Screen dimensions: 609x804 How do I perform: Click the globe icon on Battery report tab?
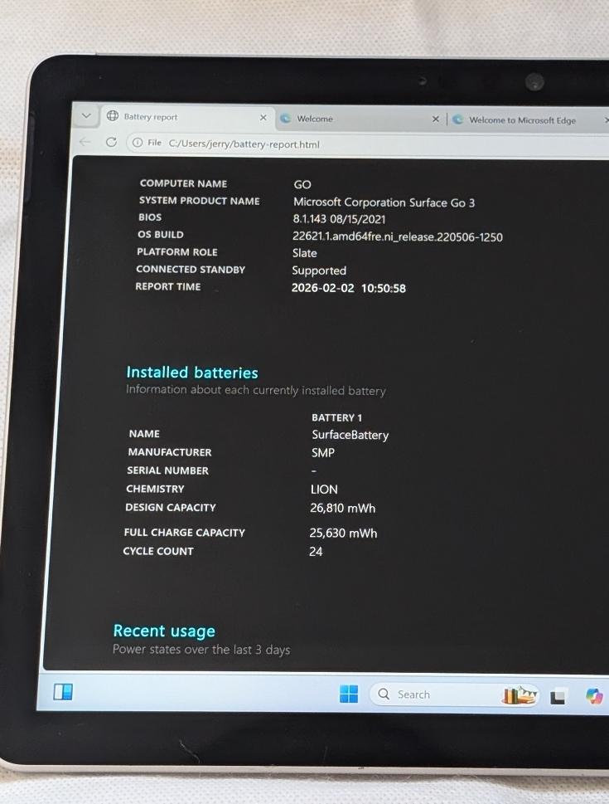click(113, 116)
